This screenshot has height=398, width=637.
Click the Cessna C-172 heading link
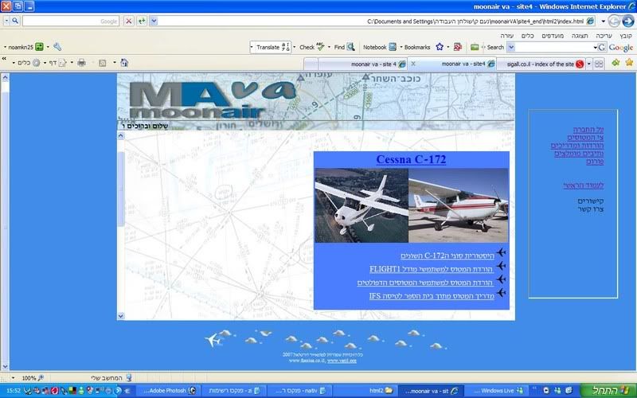(411, 159)
